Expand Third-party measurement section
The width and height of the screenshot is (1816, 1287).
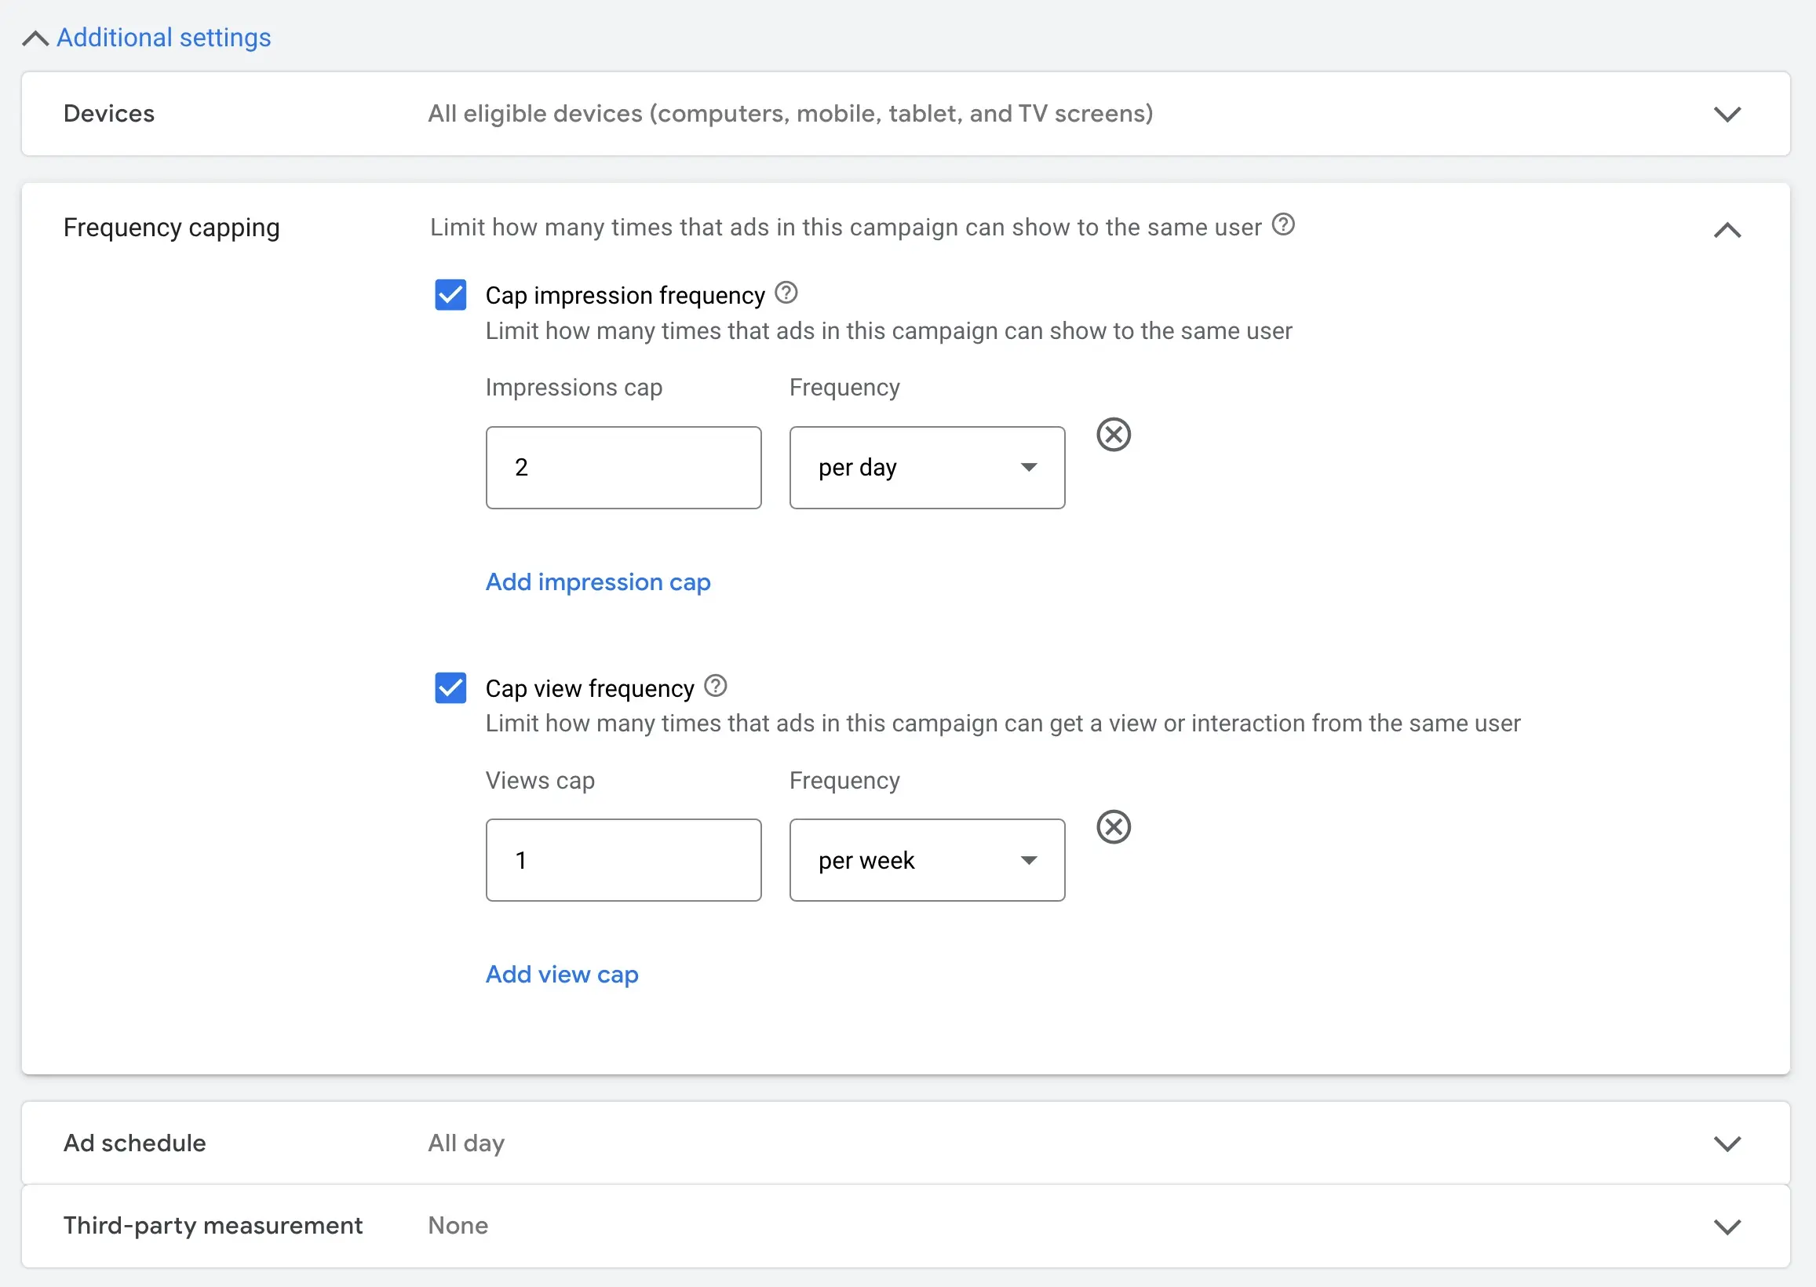coord(1727,1227)
